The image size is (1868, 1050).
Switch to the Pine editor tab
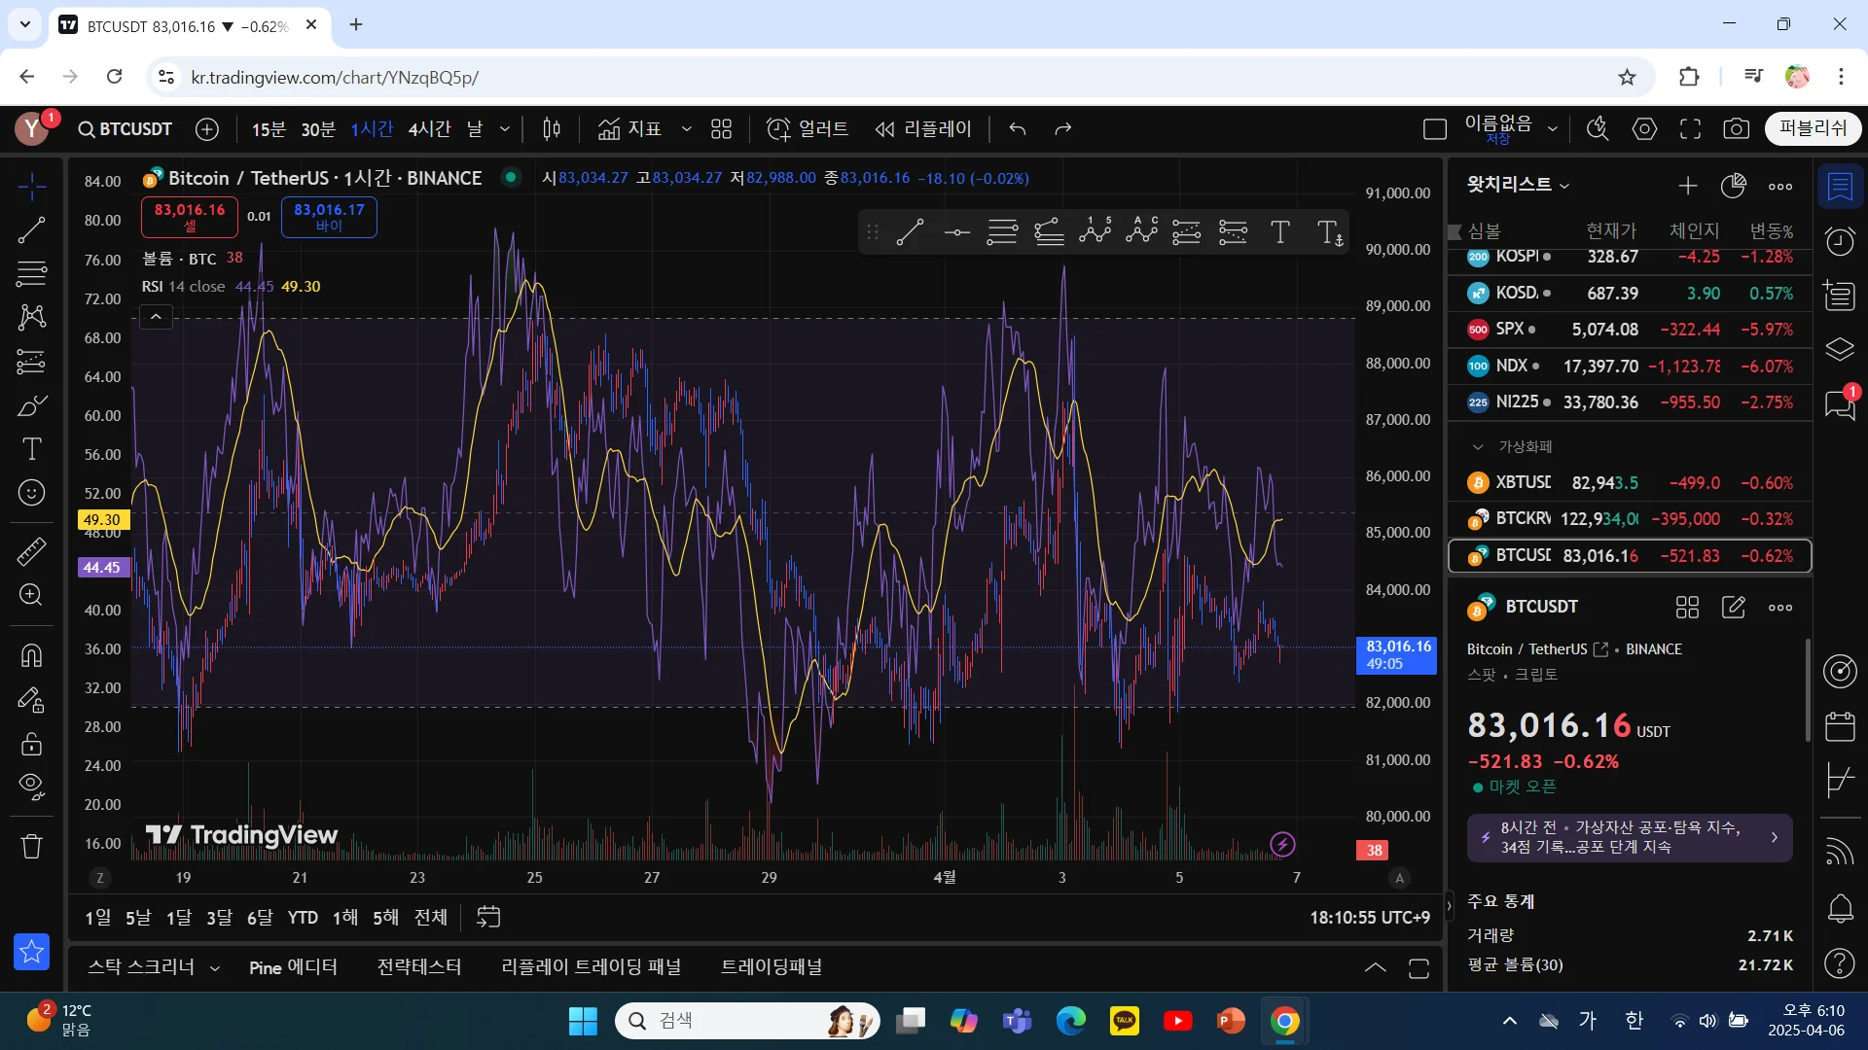pyautogui.click(x=293, y=967)
